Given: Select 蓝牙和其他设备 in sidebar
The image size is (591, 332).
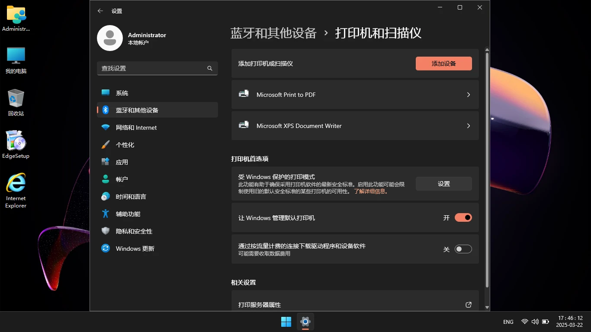Looking at the screenshot, I should point(157,110).
